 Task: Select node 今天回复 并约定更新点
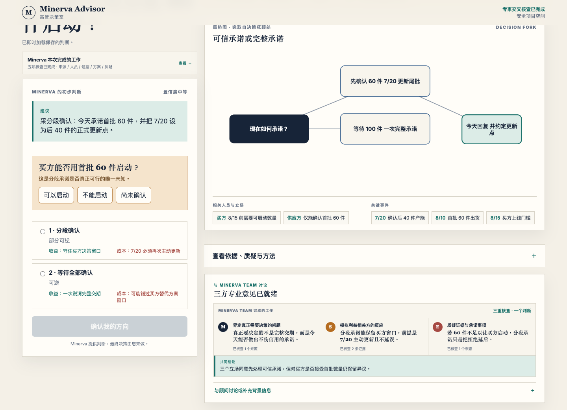492,129
